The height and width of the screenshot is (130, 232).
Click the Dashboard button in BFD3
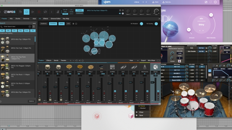(x=80, y=13)
